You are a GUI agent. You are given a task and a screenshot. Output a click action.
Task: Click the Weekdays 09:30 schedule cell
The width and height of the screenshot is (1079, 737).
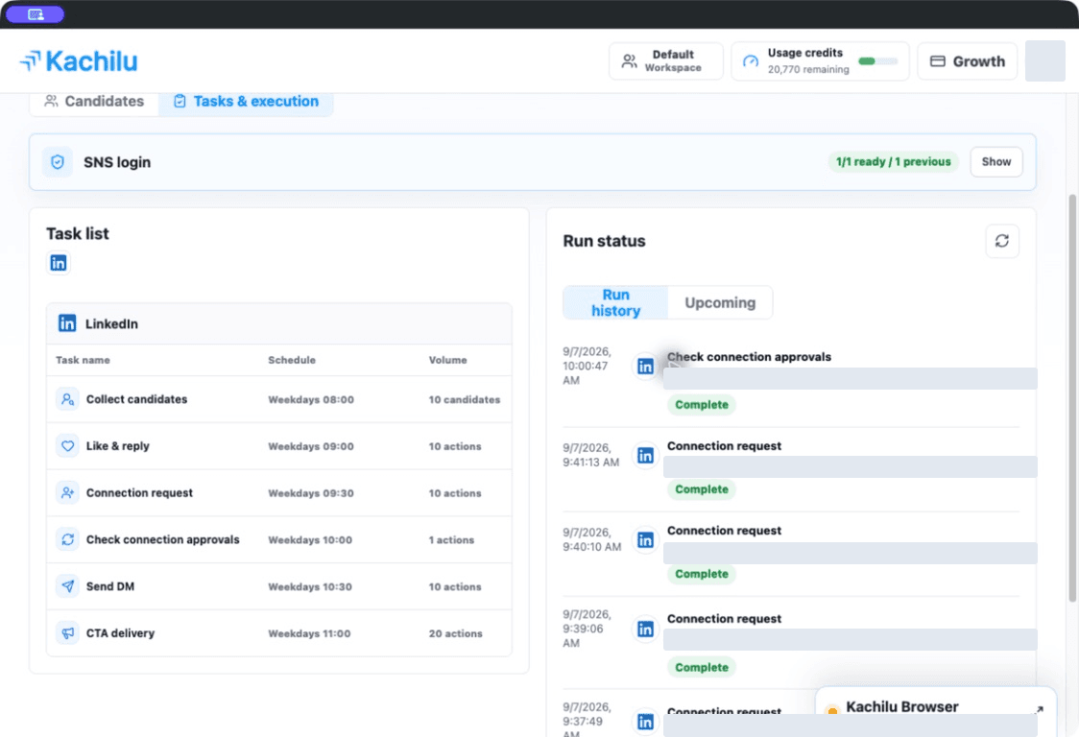pos(311,493)
